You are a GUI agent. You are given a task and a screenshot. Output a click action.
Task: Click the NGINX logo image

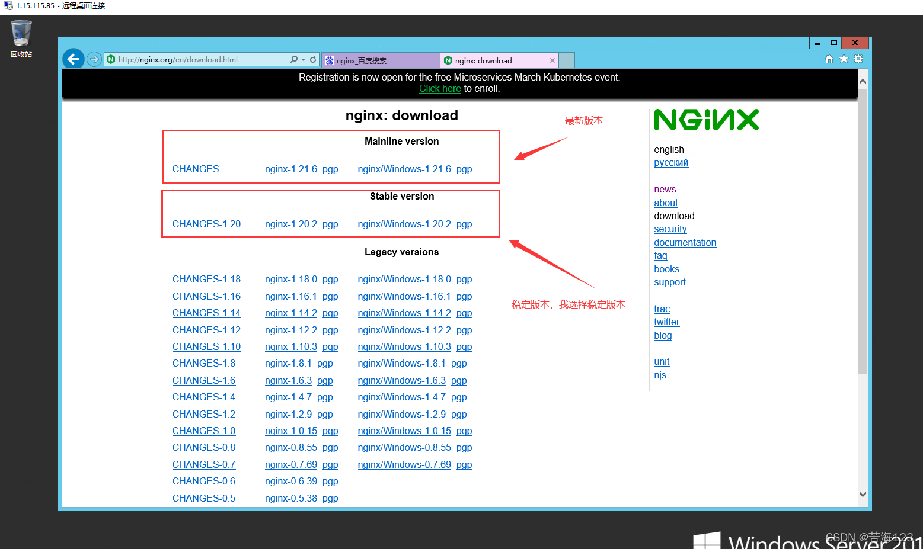[x=707, y=120]
